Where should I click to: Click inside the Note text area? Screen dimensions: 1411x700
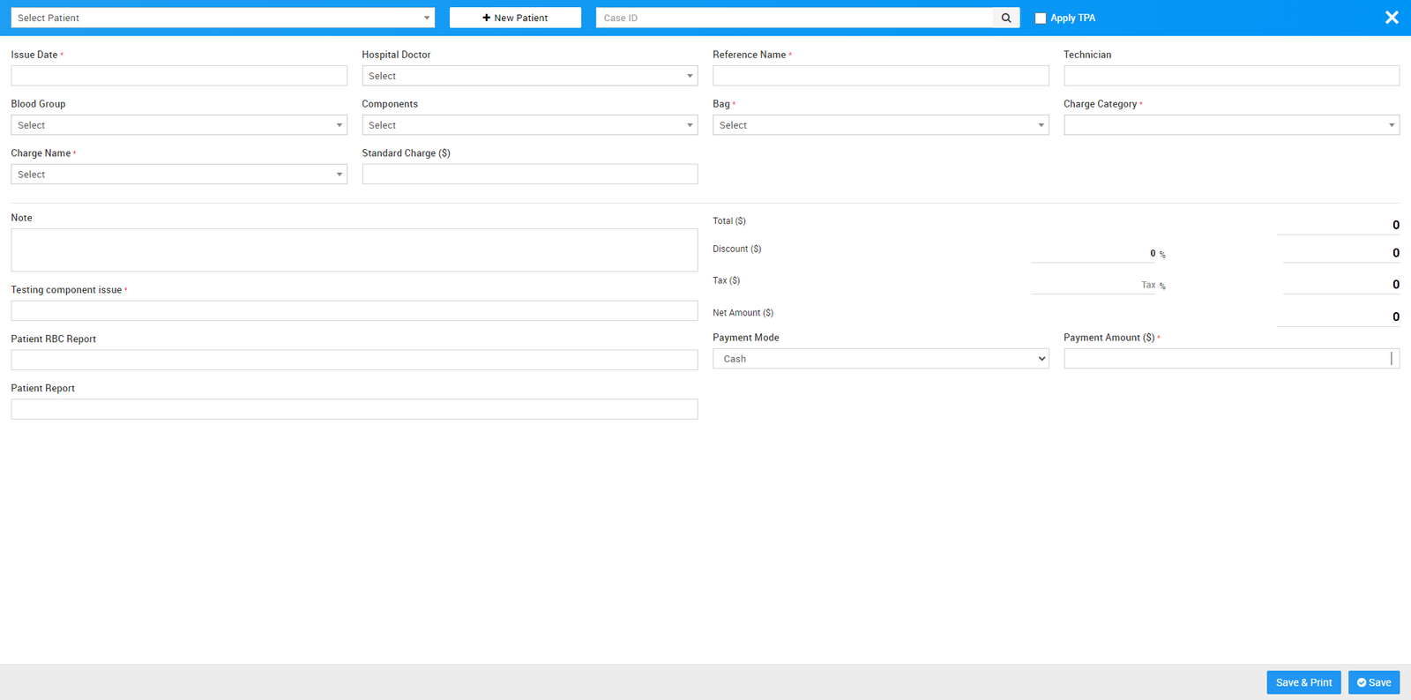354,250
